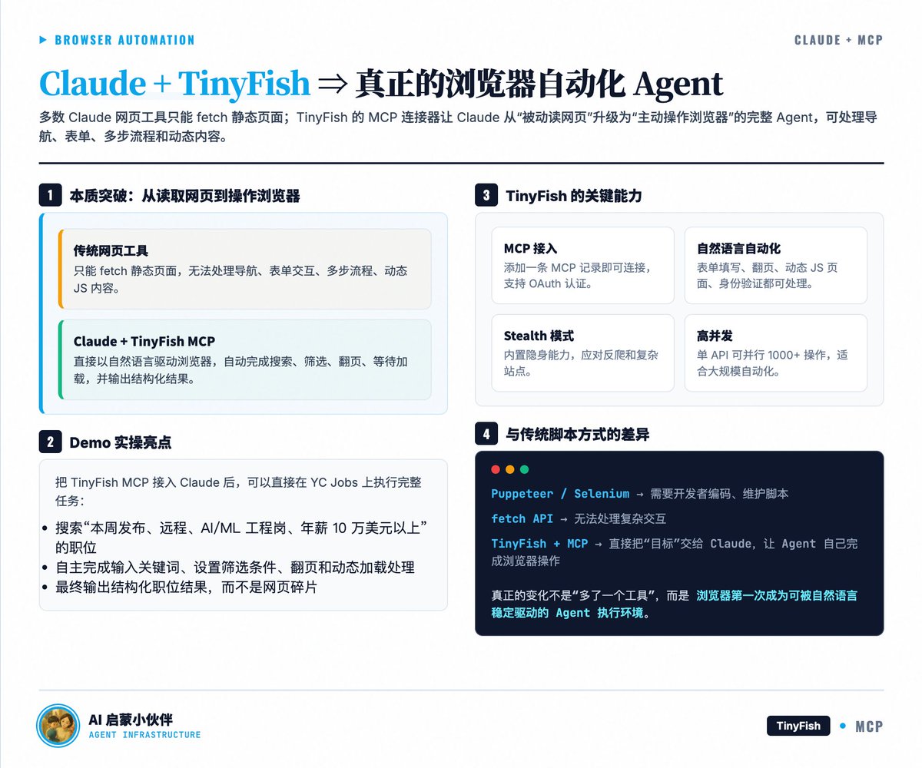The width and height of the screenshot is (922, 768).
Task: Click the 真正的浏览器自动化 Agent headline
Action: (x=539, y=83)
